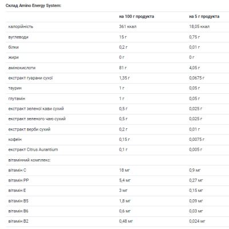
Task: Click the 'калорійність' row label
Action: (x=21, y=27)
